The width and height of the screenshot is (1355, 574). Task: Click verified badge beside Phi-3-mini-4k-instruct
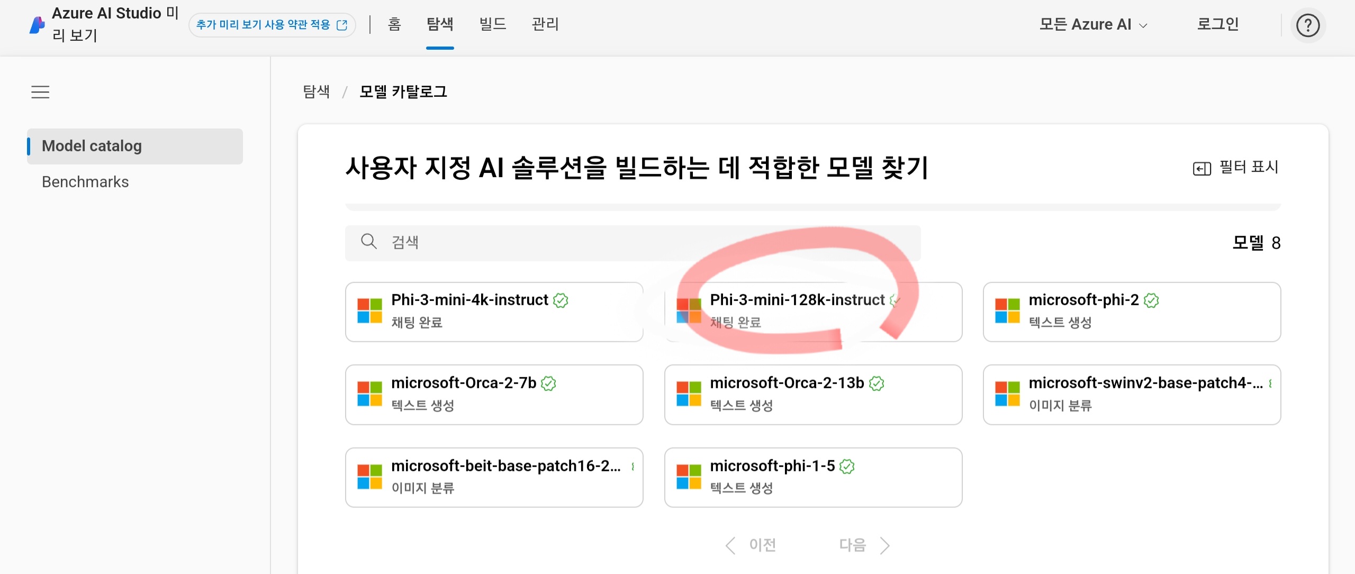561,300
